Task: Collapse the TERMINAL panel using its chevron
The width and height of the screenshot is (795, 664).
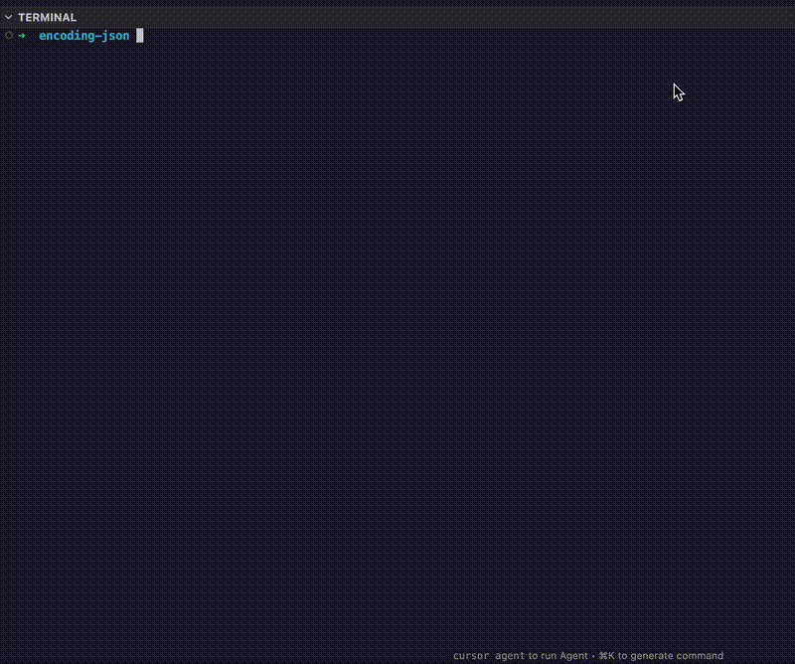Action: [x=8, y=17]
